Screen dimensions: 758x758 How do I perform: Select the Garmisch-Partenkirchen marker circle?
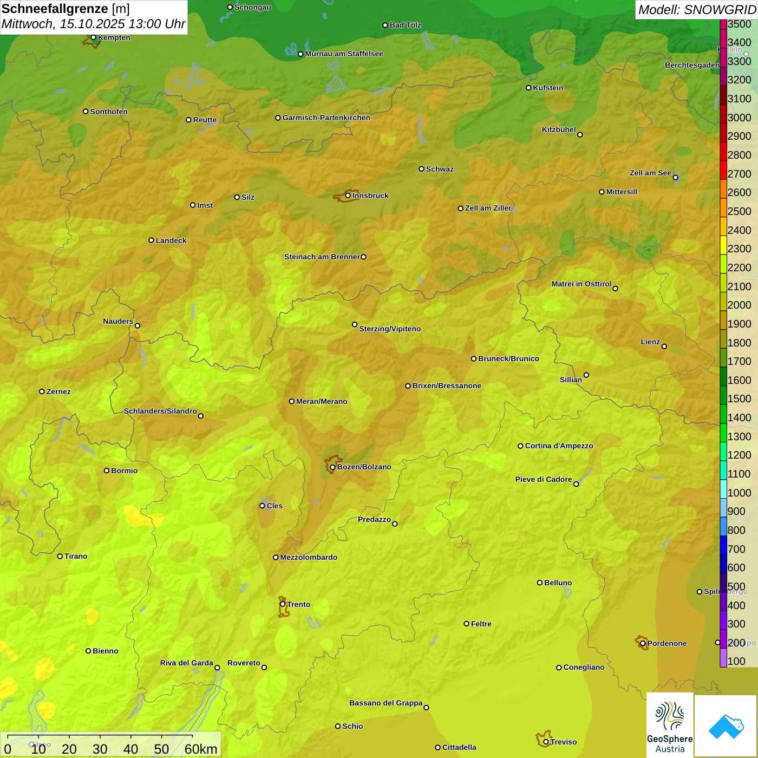(x=278, y=117)
